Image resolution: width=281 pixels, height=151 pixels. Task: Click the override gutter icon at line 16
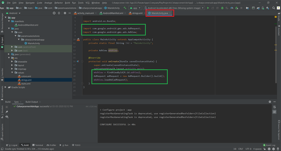coord(78,61)
